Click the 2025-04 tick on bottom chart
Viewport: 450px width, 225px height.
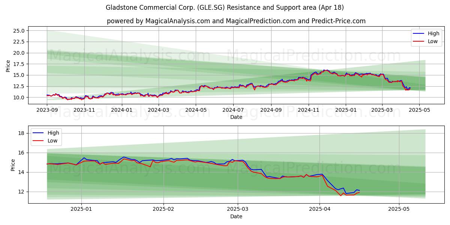(319, 209)
